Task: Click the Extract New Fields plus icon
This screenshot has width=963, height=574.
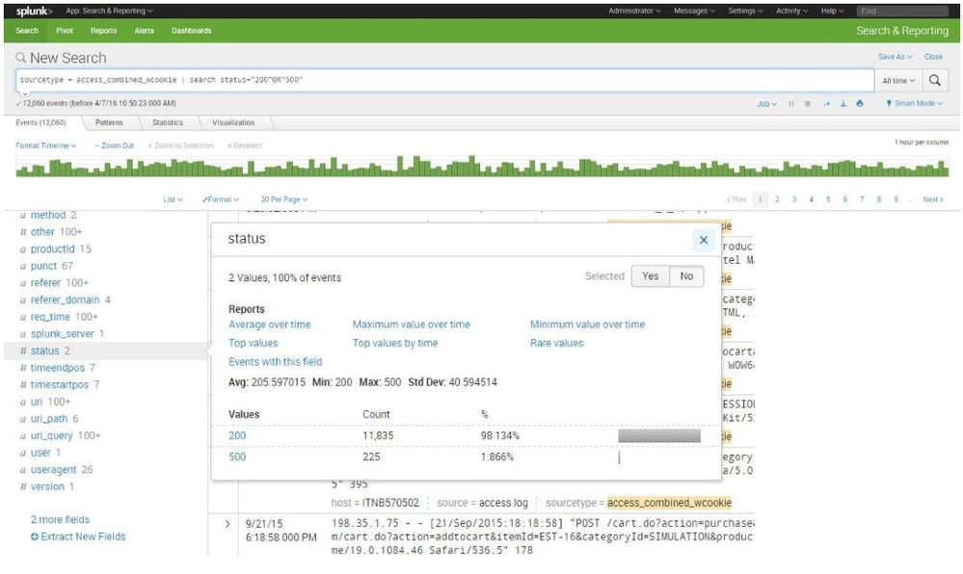Action: click(x=35, y=537)
